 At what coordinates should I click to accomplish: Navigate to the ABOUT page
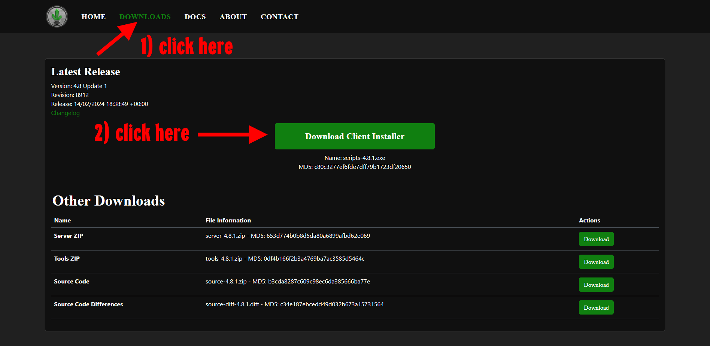233,17
